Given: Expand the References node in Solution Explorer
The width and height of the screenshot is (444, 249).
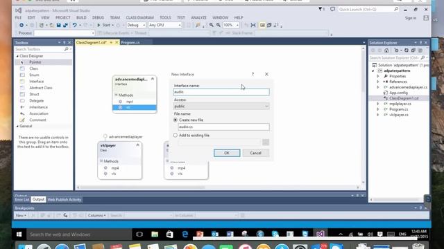Looking at the screenshot, I should pos(377,82).
